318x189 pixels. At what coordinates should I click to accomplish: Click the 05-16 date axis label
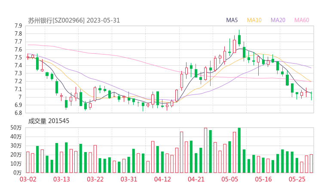263,179
